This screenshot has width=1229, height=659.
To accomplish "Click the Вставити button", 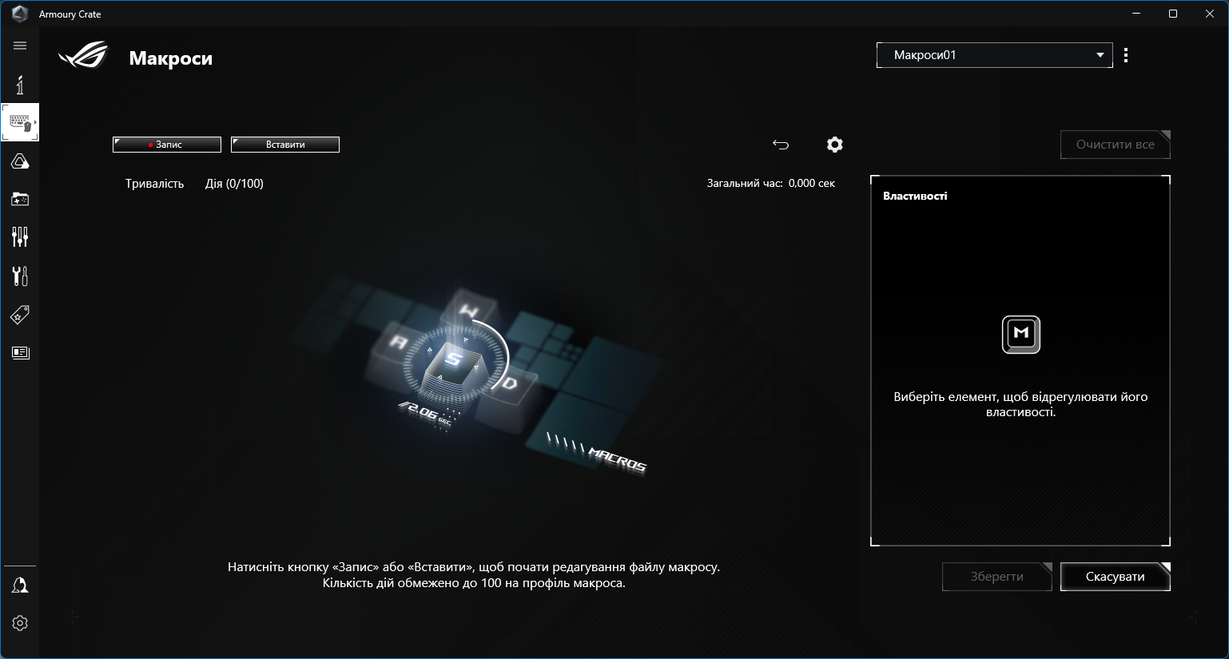I will click(x=285, y=145).
